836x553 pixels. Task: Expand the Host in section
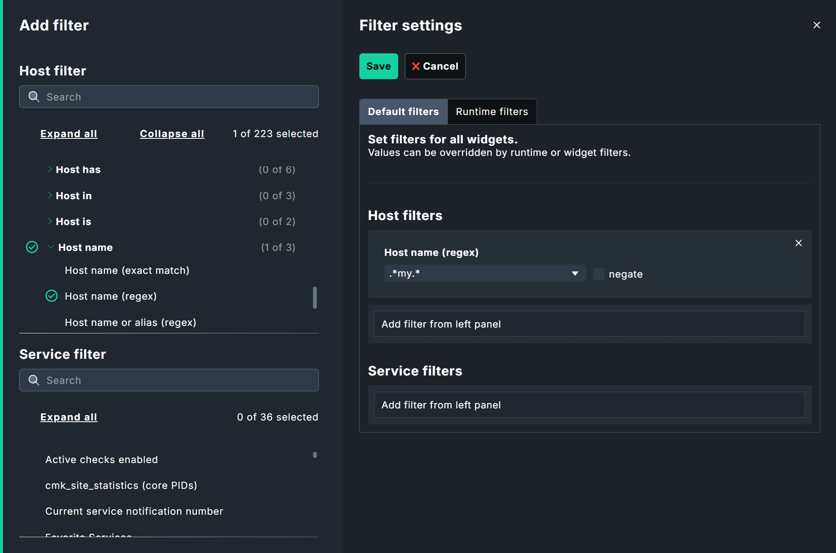pyautogui.click(x=50, y=195)
